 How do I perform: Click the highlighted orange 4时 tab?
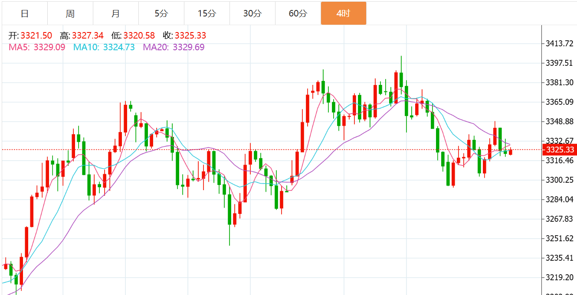click(x=343, y=13)
